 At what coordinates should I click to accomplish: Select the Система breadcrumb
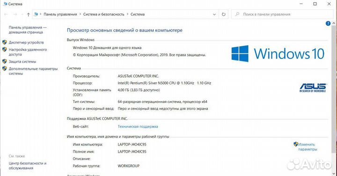pyautogui.click(x=138, y=14)
